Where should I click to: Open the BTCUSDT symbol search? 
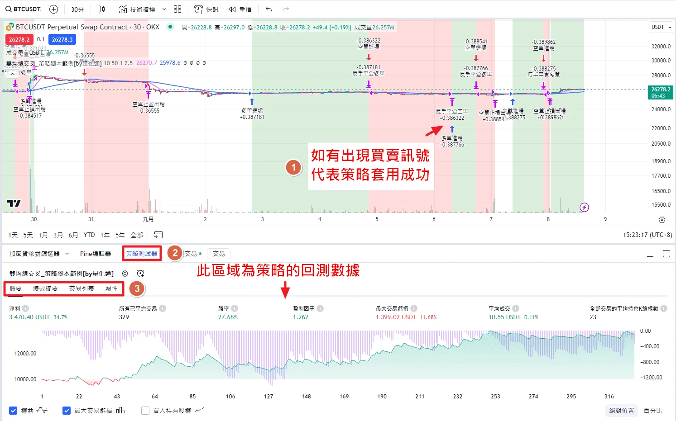(x=23, y=9)
